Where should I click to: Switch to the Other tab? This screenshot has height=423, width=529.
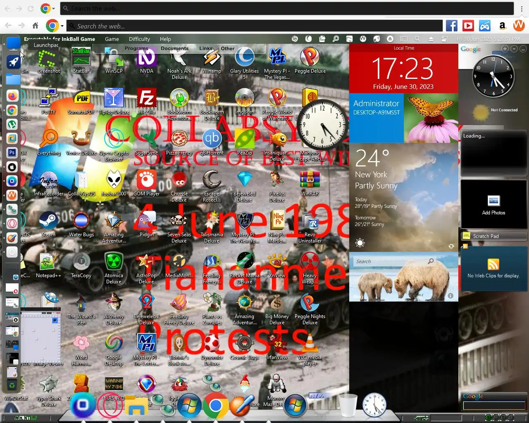[227, 48]
